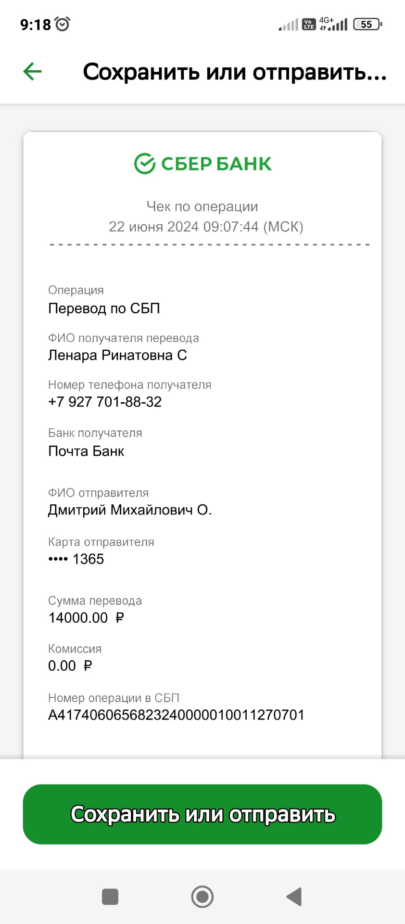Tap the Sberbank checkmark logo

tap(145, 164)
